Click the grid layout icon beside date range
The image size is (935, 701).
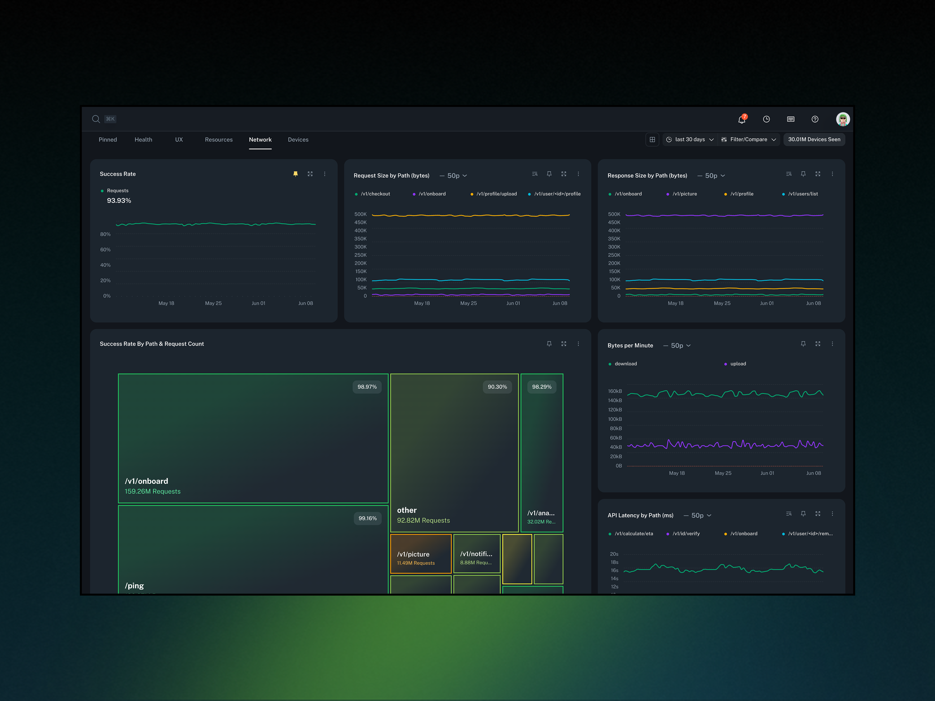(652, 139)
